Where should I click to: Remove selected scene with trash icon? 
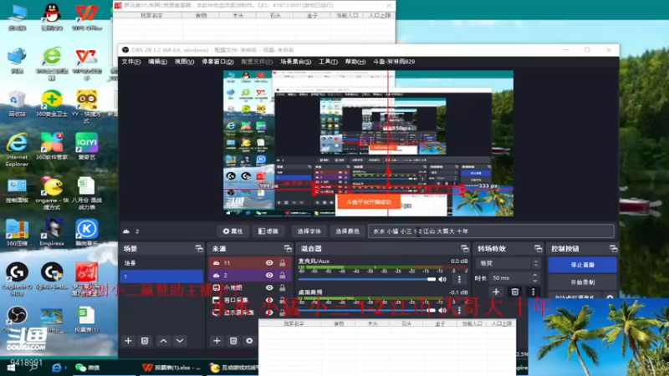pos(145,341)
